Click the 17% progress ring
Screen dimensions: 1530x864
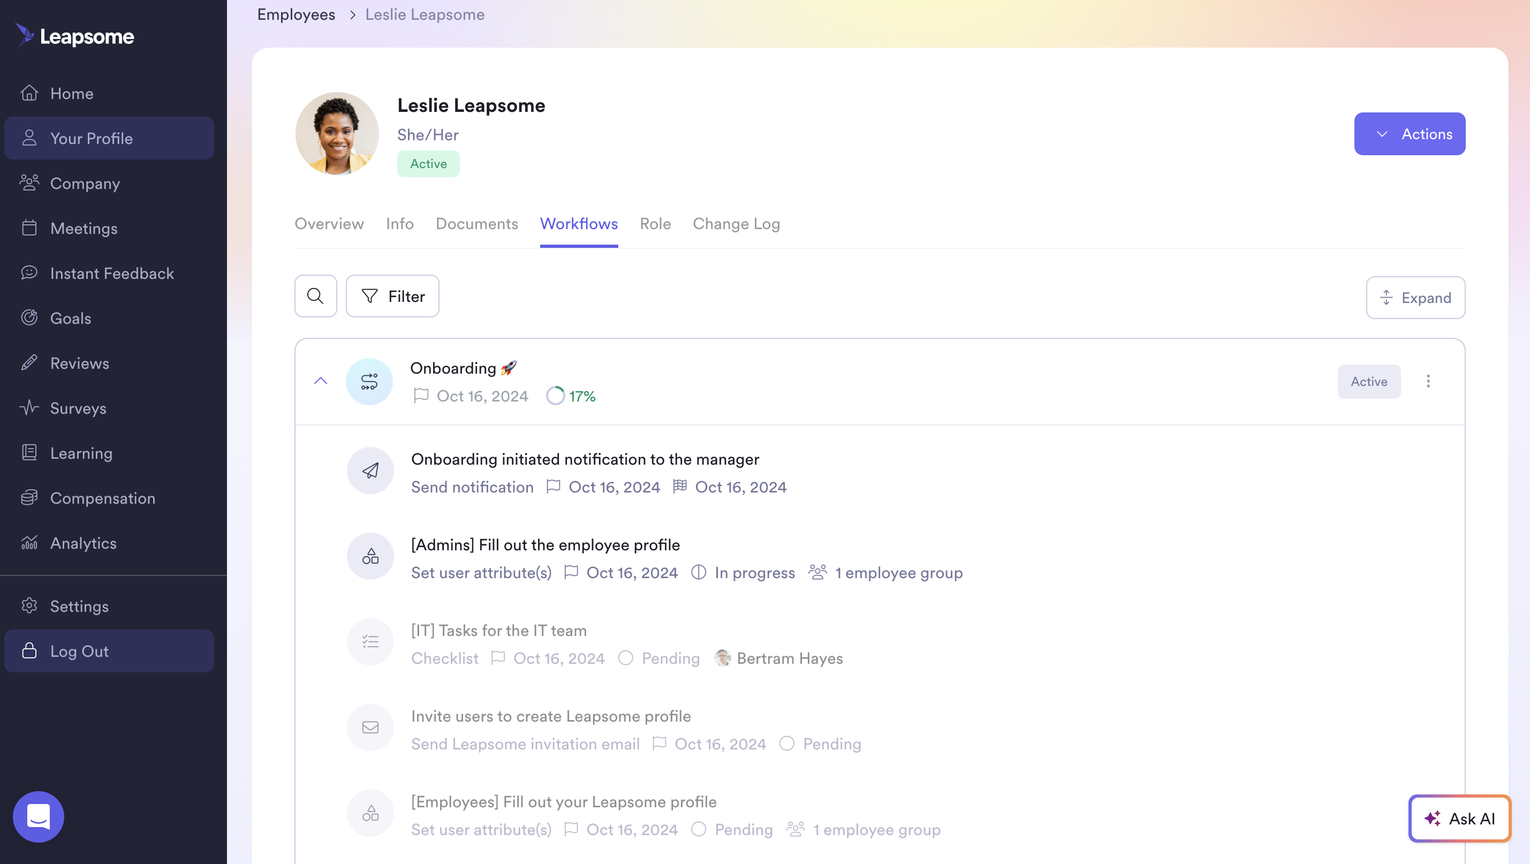[x=555, y=396]
